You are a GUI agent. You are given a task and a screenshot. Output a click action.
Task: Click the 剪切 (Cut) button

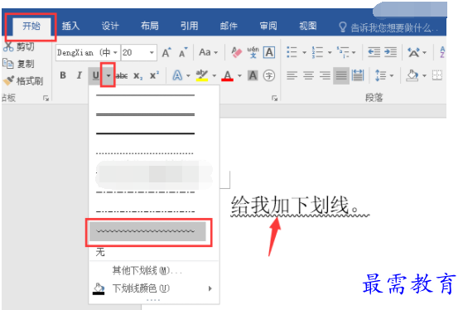pyautogui.click(x=19, y=46)
